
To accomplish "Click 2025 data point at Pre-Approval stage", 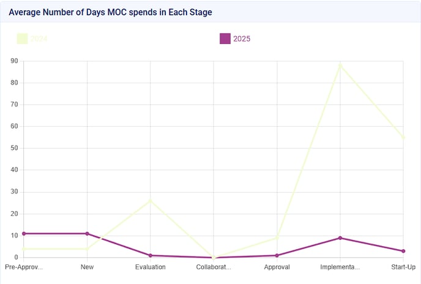I will click(x=24, y=234).
